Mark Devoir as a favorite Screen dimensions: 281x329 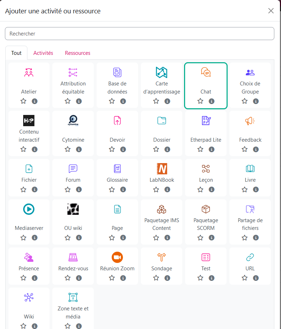pyautogui.click(x=112, y=149)
